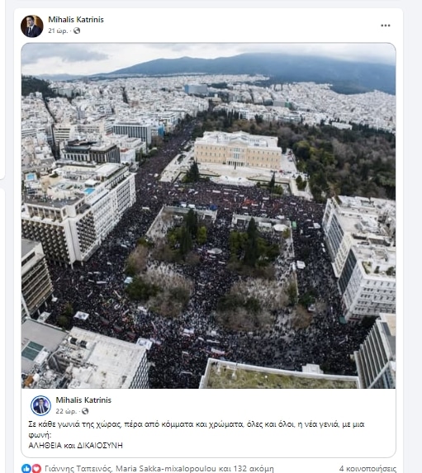Screen dimensions: 422x473
Task: Click Maria Sakka-mixalopoulou in reactions list
Action: click(x=166, y=469)
